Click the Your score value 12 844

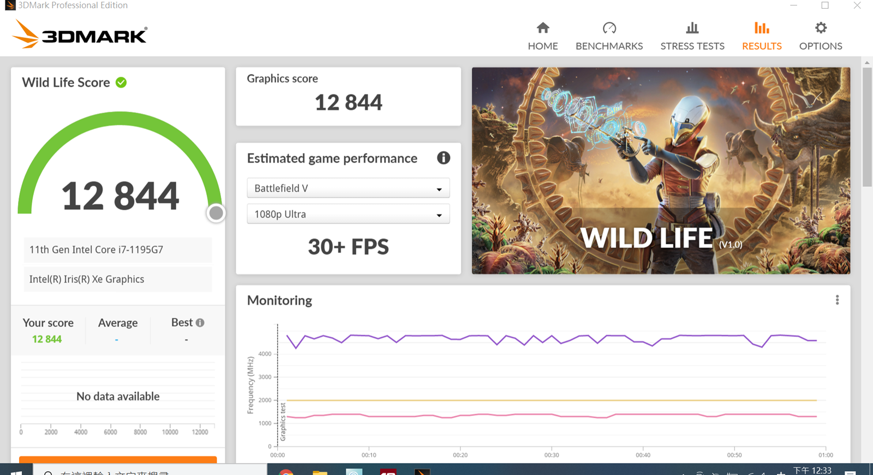tap(47, 339)
